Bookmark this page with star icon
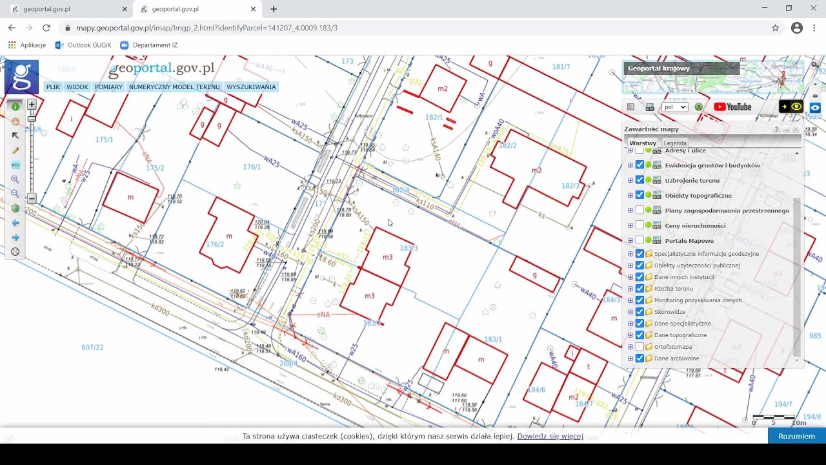826x465 pixels. pos(776,28)
